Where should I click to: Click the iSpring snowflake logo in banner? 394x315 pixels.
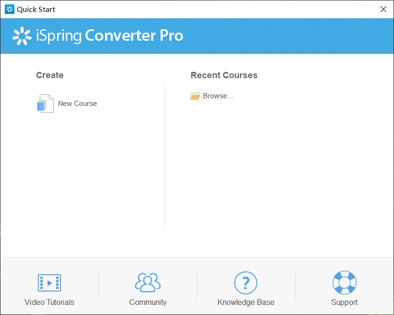click(22, 36)
